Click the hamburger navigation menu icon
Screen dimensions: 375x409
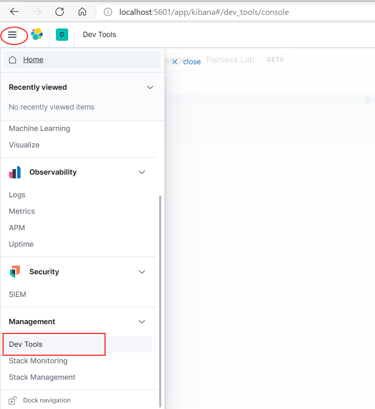pyautogui.click(x=12, y=35)
